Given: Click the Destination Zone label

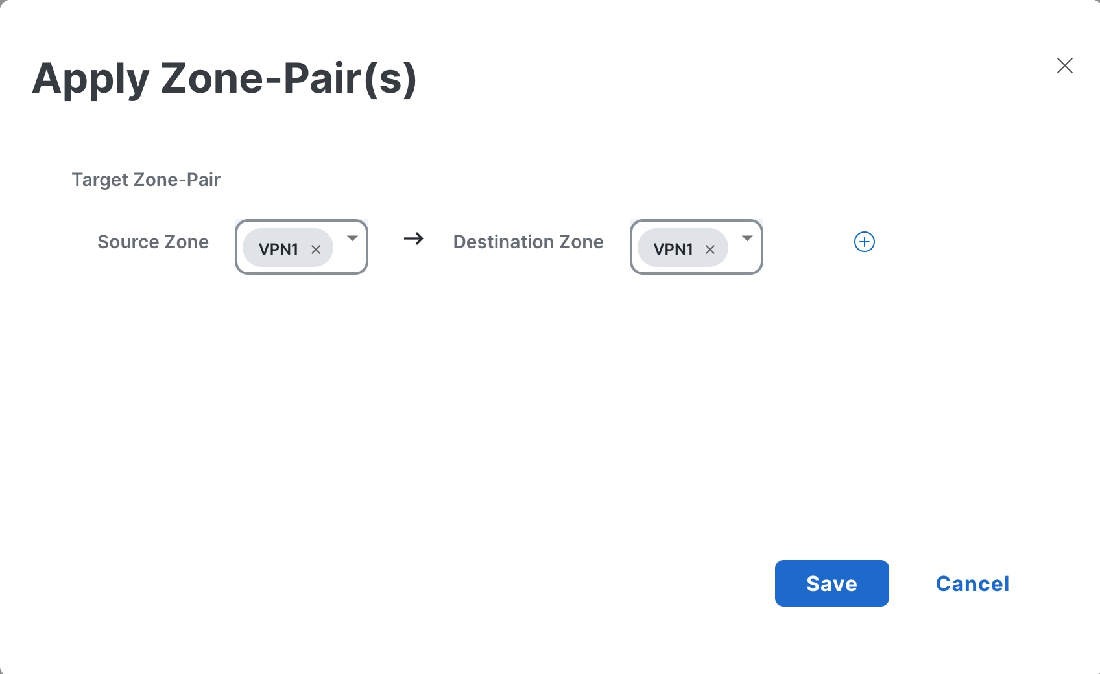Looking at the screenshot, I should tap(528, 242).
